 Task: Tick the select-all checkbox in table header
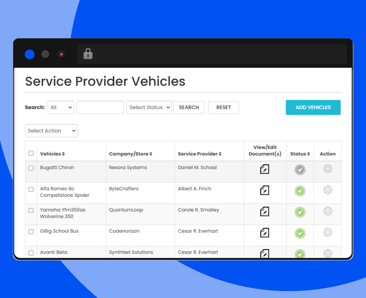31,153
